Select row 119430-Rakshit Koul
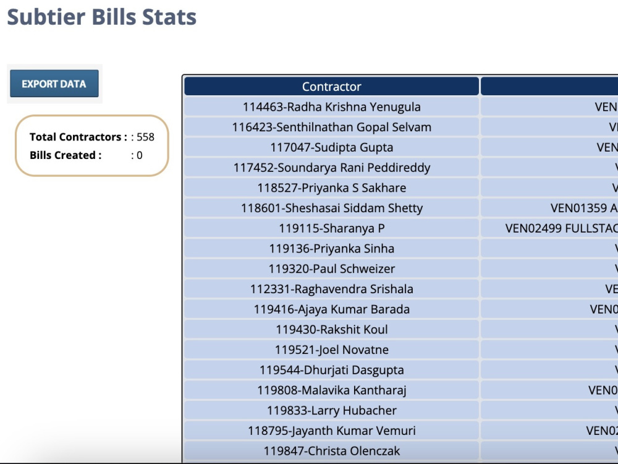This screenshot has height=464, width=618. (x=331, y=330)
